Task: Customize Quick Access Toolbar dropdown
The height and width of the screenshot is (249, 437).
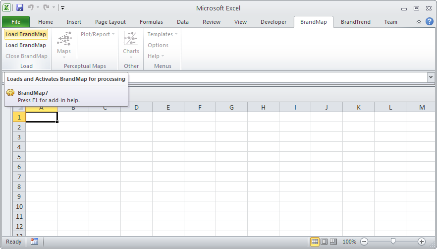Action: coord(63,8)
